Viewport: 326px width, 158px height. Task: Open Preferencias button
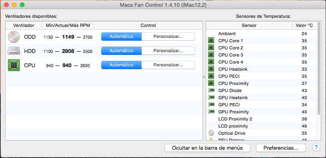281,148
